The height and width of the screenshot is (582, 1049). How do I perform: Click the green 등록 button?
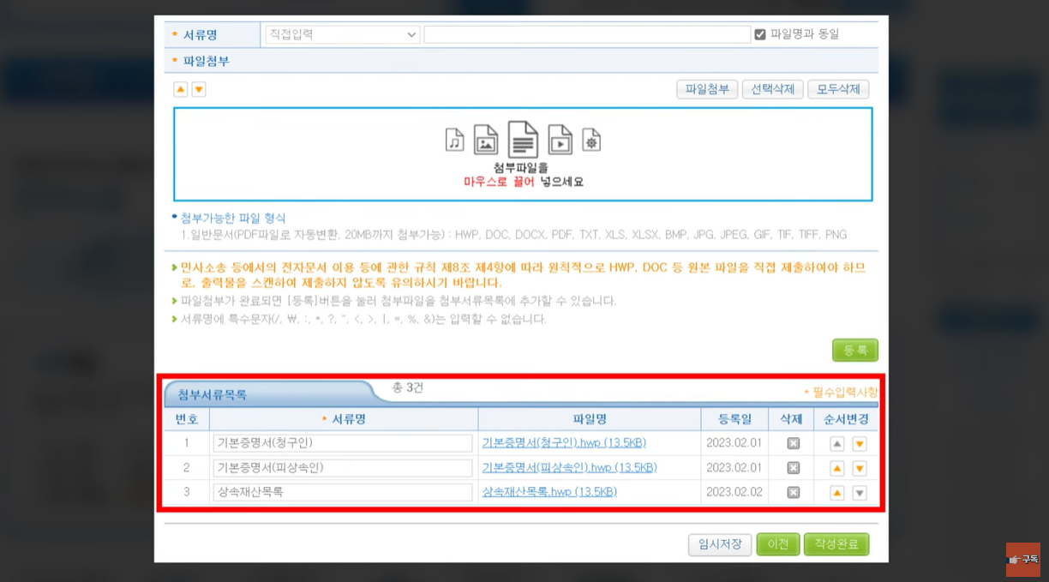coord(855,350)
